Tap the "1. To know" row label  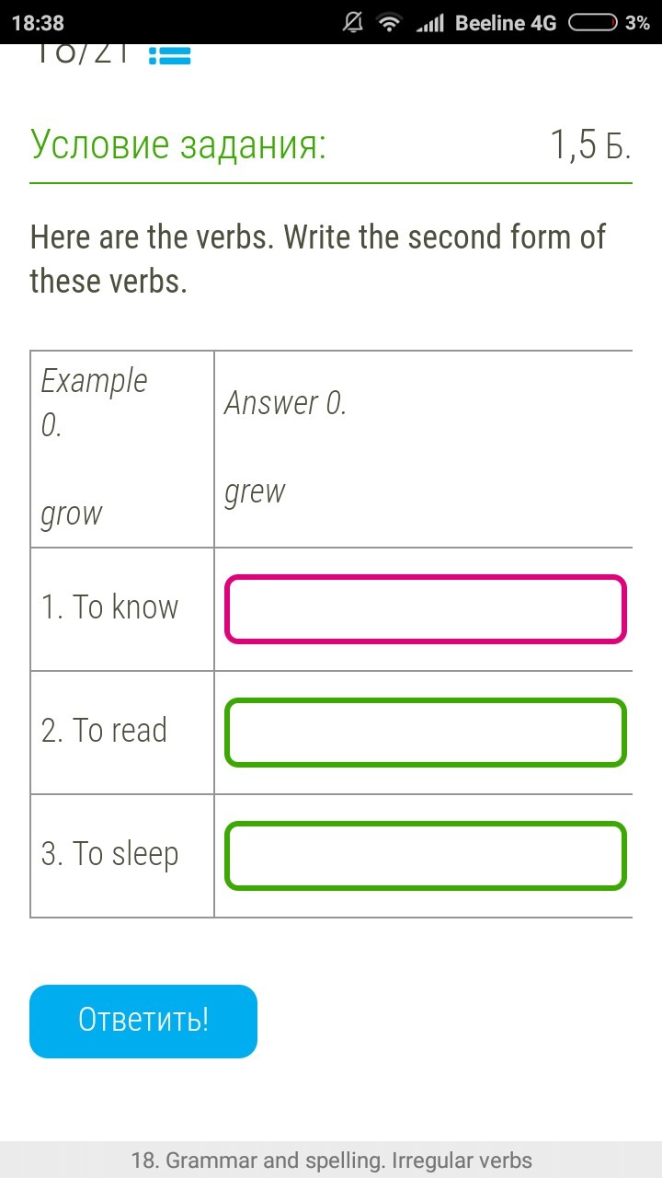click(110, 607)
